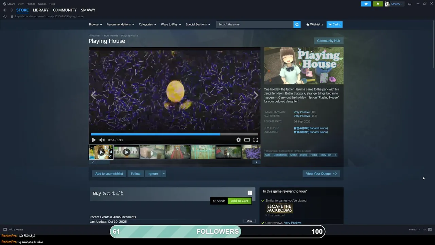Image resolution: width=435 pixels, height=245 pixels.
Task: Show next media with right arrow
Action: [x=256, y=95]
